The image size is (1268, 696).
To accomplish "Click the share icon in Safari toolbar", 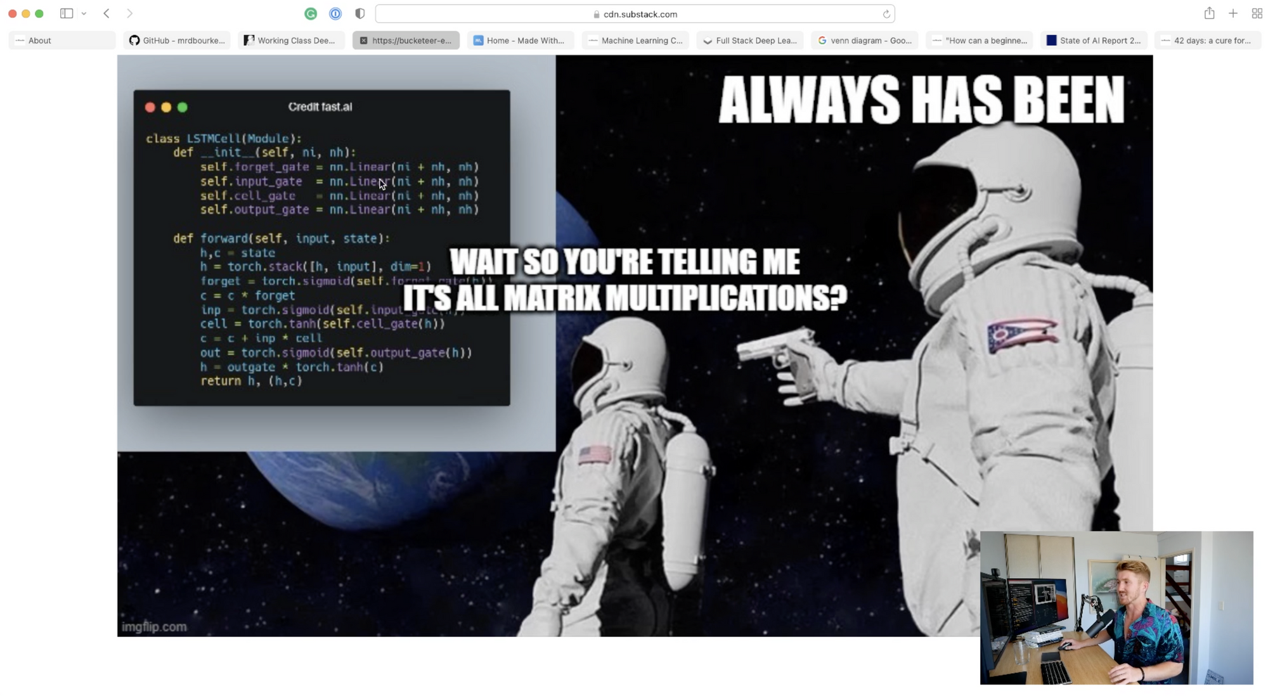I will coord(1209,14).
